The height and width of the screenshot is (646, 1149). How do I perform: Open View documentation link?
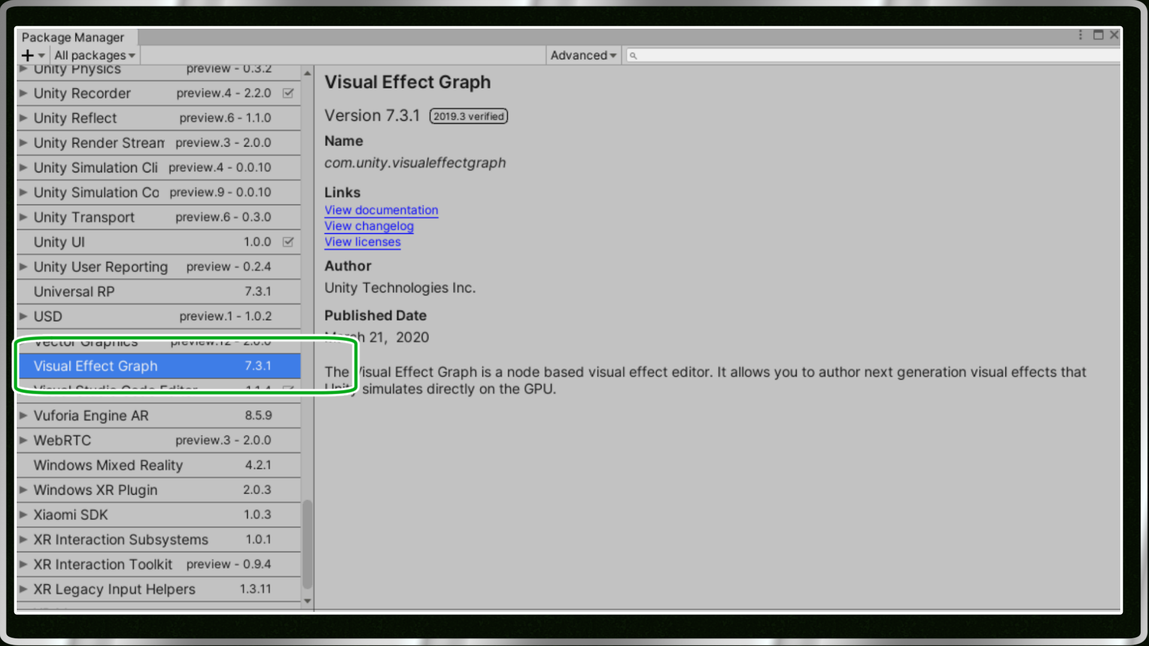click(381, 211)
